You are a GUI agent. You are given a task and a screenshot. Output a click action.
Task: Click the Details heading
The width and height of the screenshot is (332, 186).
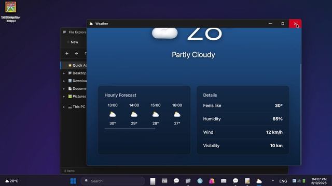coord(210,95)
